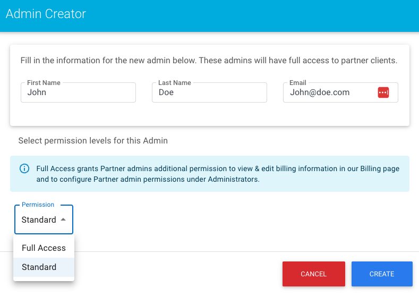
Task: Click the First Name label text
Action: 44,82
